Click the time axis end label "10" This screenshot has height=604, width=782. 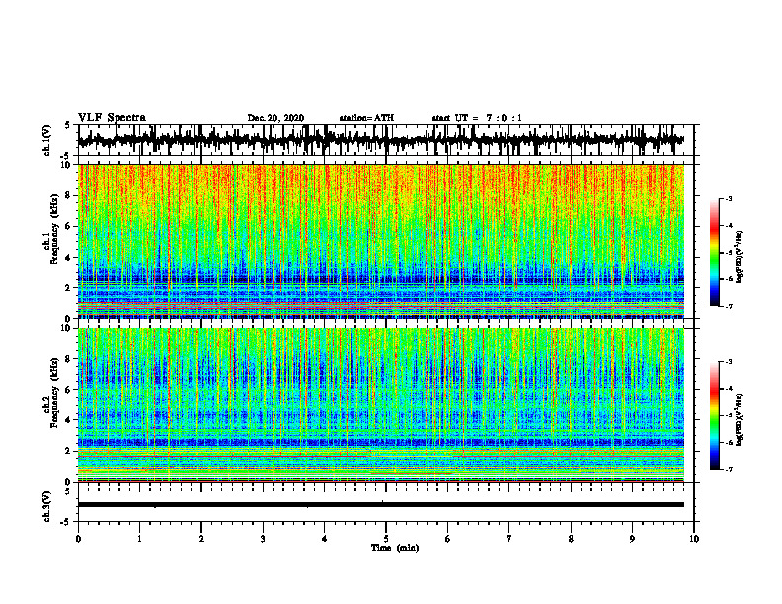click(x=694, y=539)
